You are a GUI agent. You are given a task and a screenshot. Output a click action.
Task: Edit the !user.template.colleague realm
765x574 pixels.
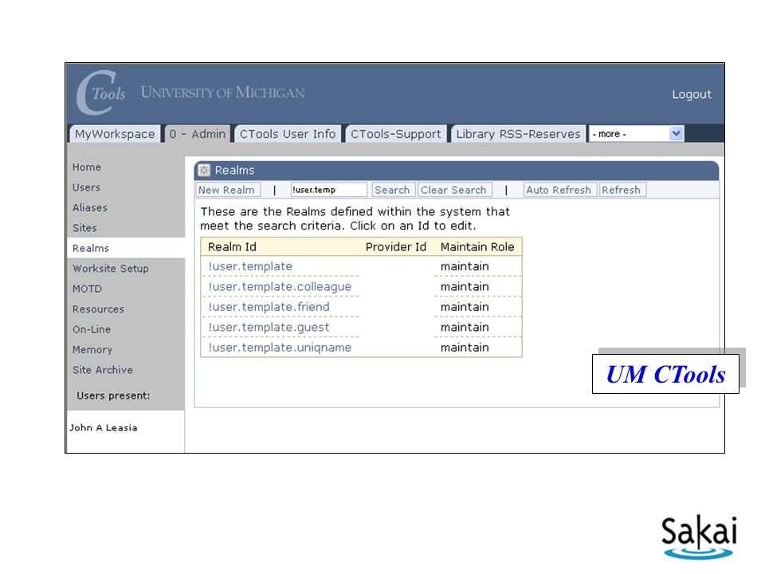point(280,287)
